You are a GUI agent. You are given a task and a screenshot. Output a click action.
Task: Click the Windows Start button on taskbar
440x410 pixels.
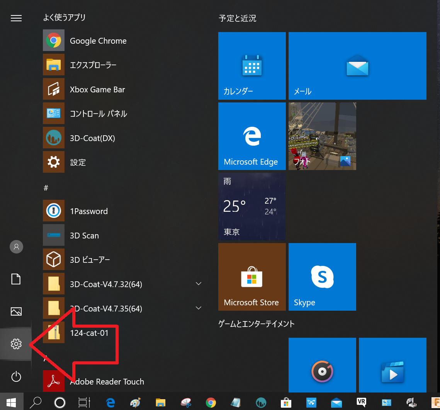(x=11, y=403)
